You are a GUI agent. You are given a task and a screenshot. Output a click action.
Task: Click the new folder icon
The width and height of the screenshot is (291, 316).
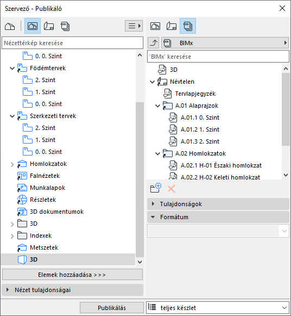[156, 188]
